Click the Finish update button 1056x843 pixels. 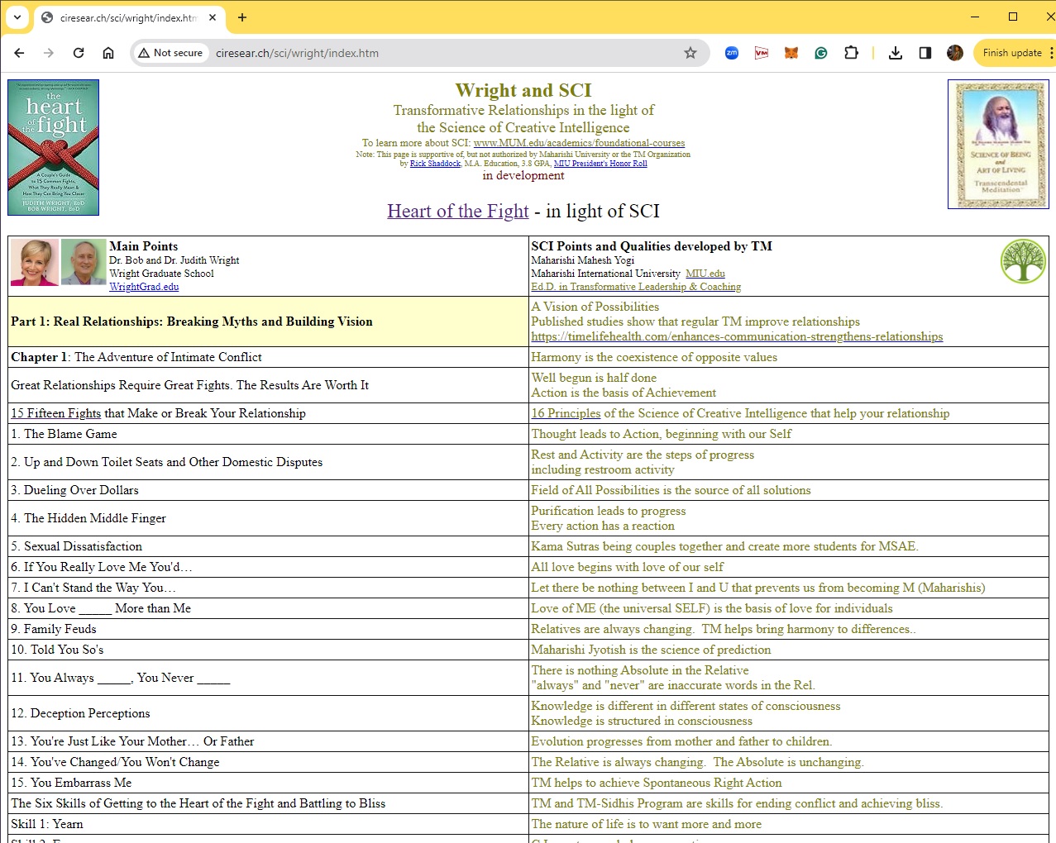click(1011, 53)
